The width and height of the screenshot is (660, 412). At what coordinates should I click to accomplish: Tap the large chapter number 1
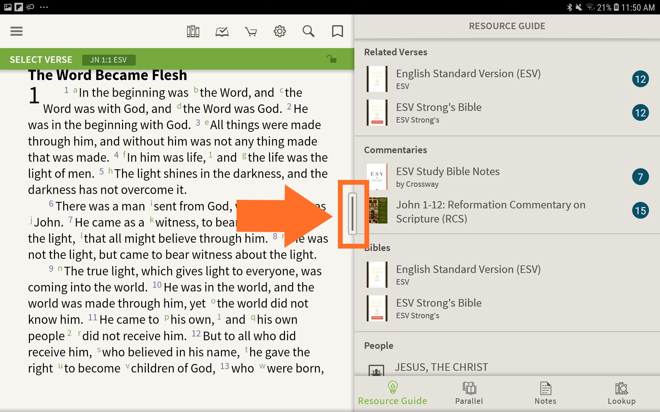pos(34,95)
